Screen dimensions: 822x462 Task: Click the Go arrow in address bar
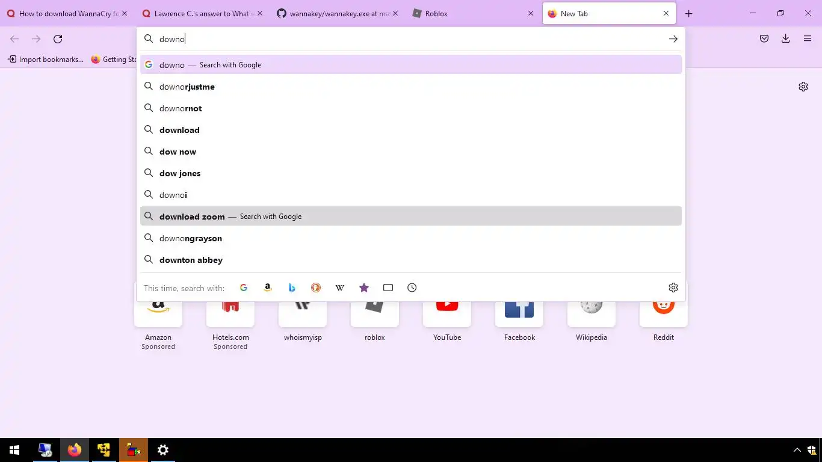click(673, 39)
